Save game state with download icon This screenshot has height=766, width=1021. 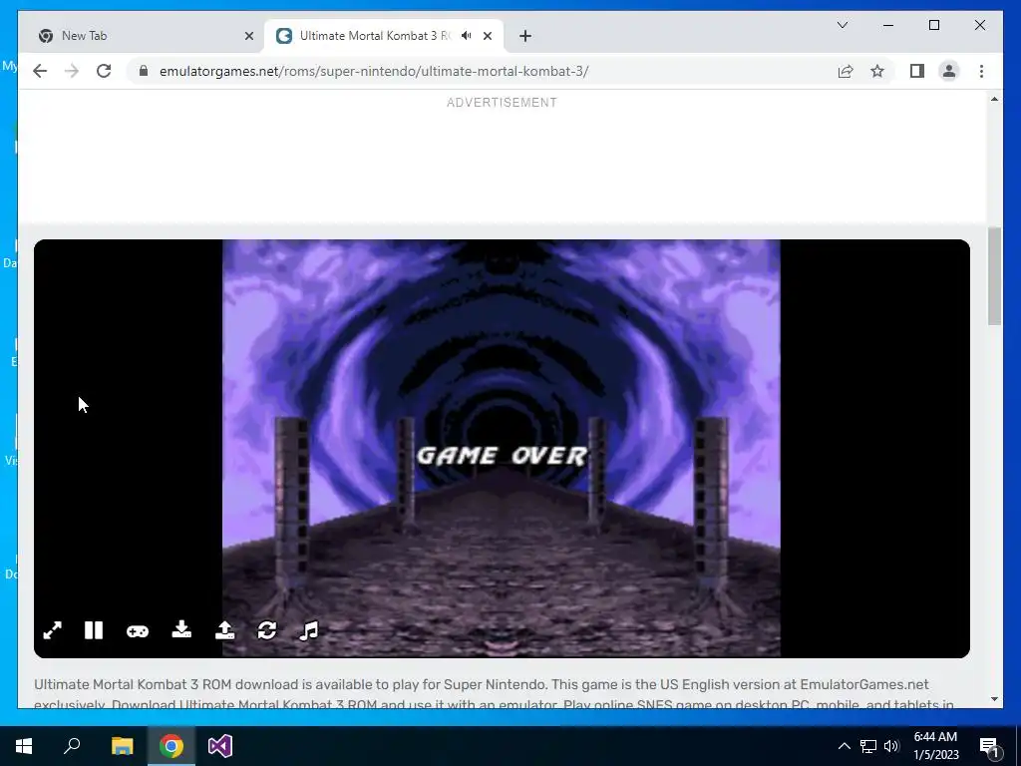181,630
